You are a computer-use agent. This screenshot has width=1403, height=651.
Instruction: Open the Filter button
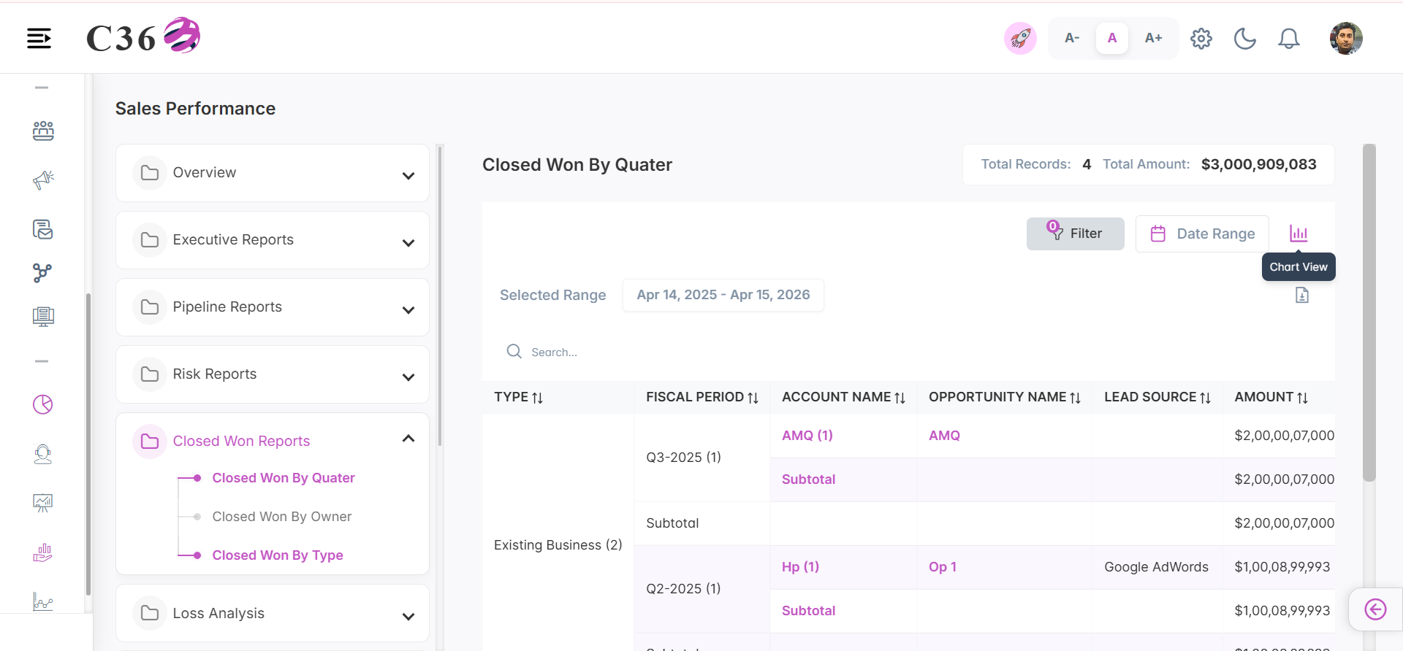coord(1076,234)
